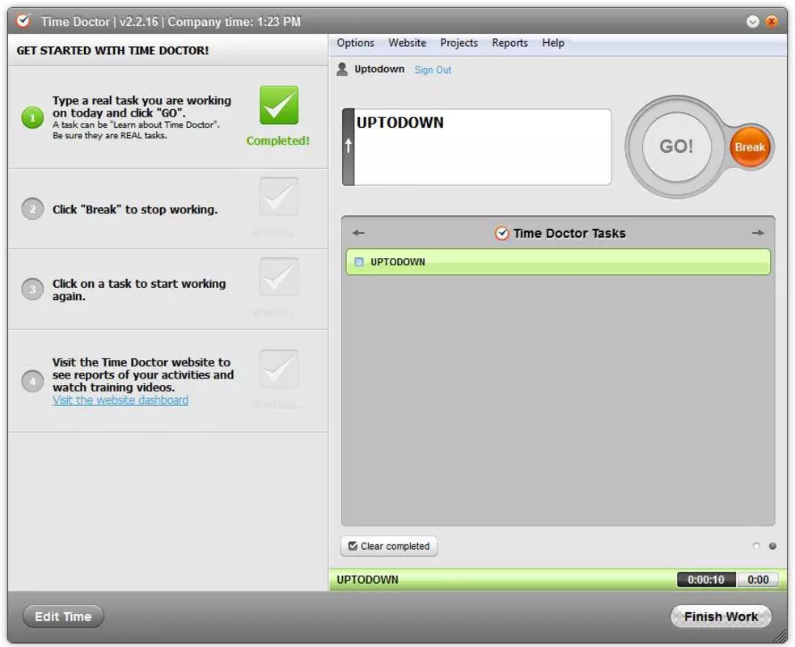Click the Completed! status label
This screenshot has width=795, height=647.
coord(278,141)
